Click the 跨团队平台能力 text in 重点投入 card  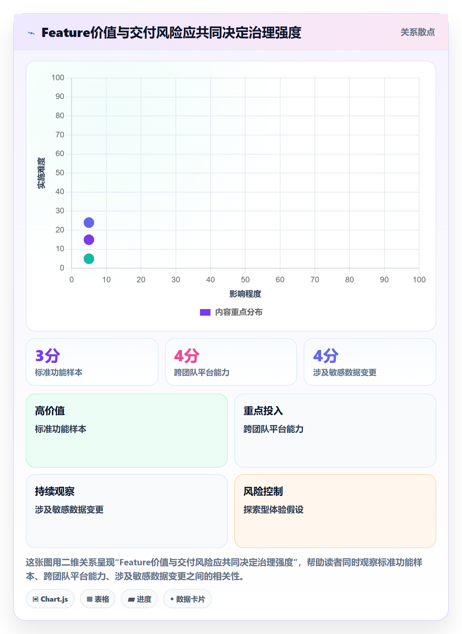pos(274,429)
